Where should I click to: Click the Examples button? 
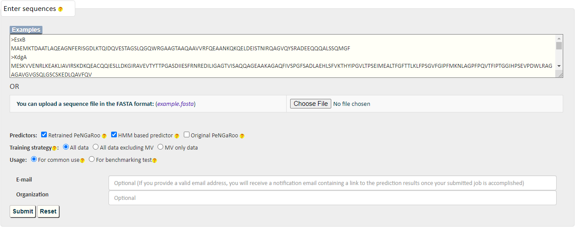point(26,30)
